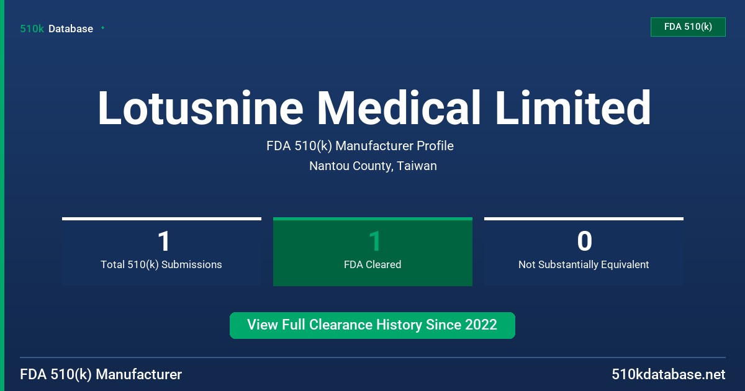Click the Nantou County, Taiwan location text

click(373, 166)
